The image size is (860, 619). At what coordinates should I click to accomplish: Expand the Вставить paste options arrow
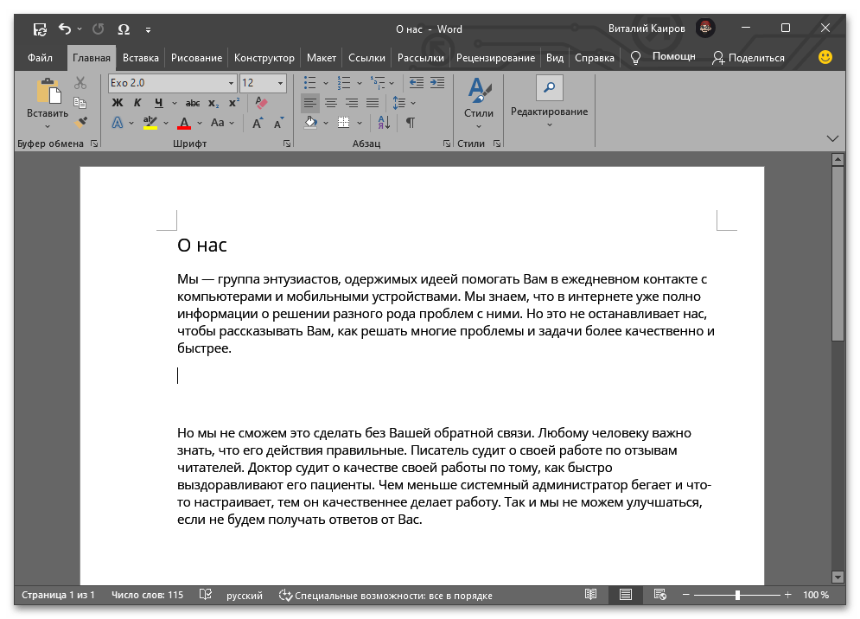pyautogui.click(x=48, y=127)
